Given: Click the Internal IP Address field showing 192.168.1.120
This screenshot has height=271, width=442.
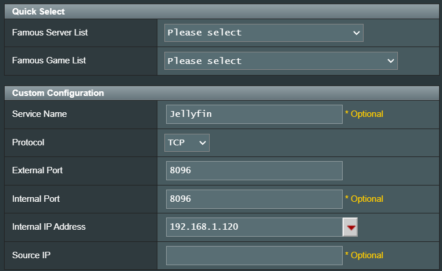Looking at the screenshot, I should 254,227.
